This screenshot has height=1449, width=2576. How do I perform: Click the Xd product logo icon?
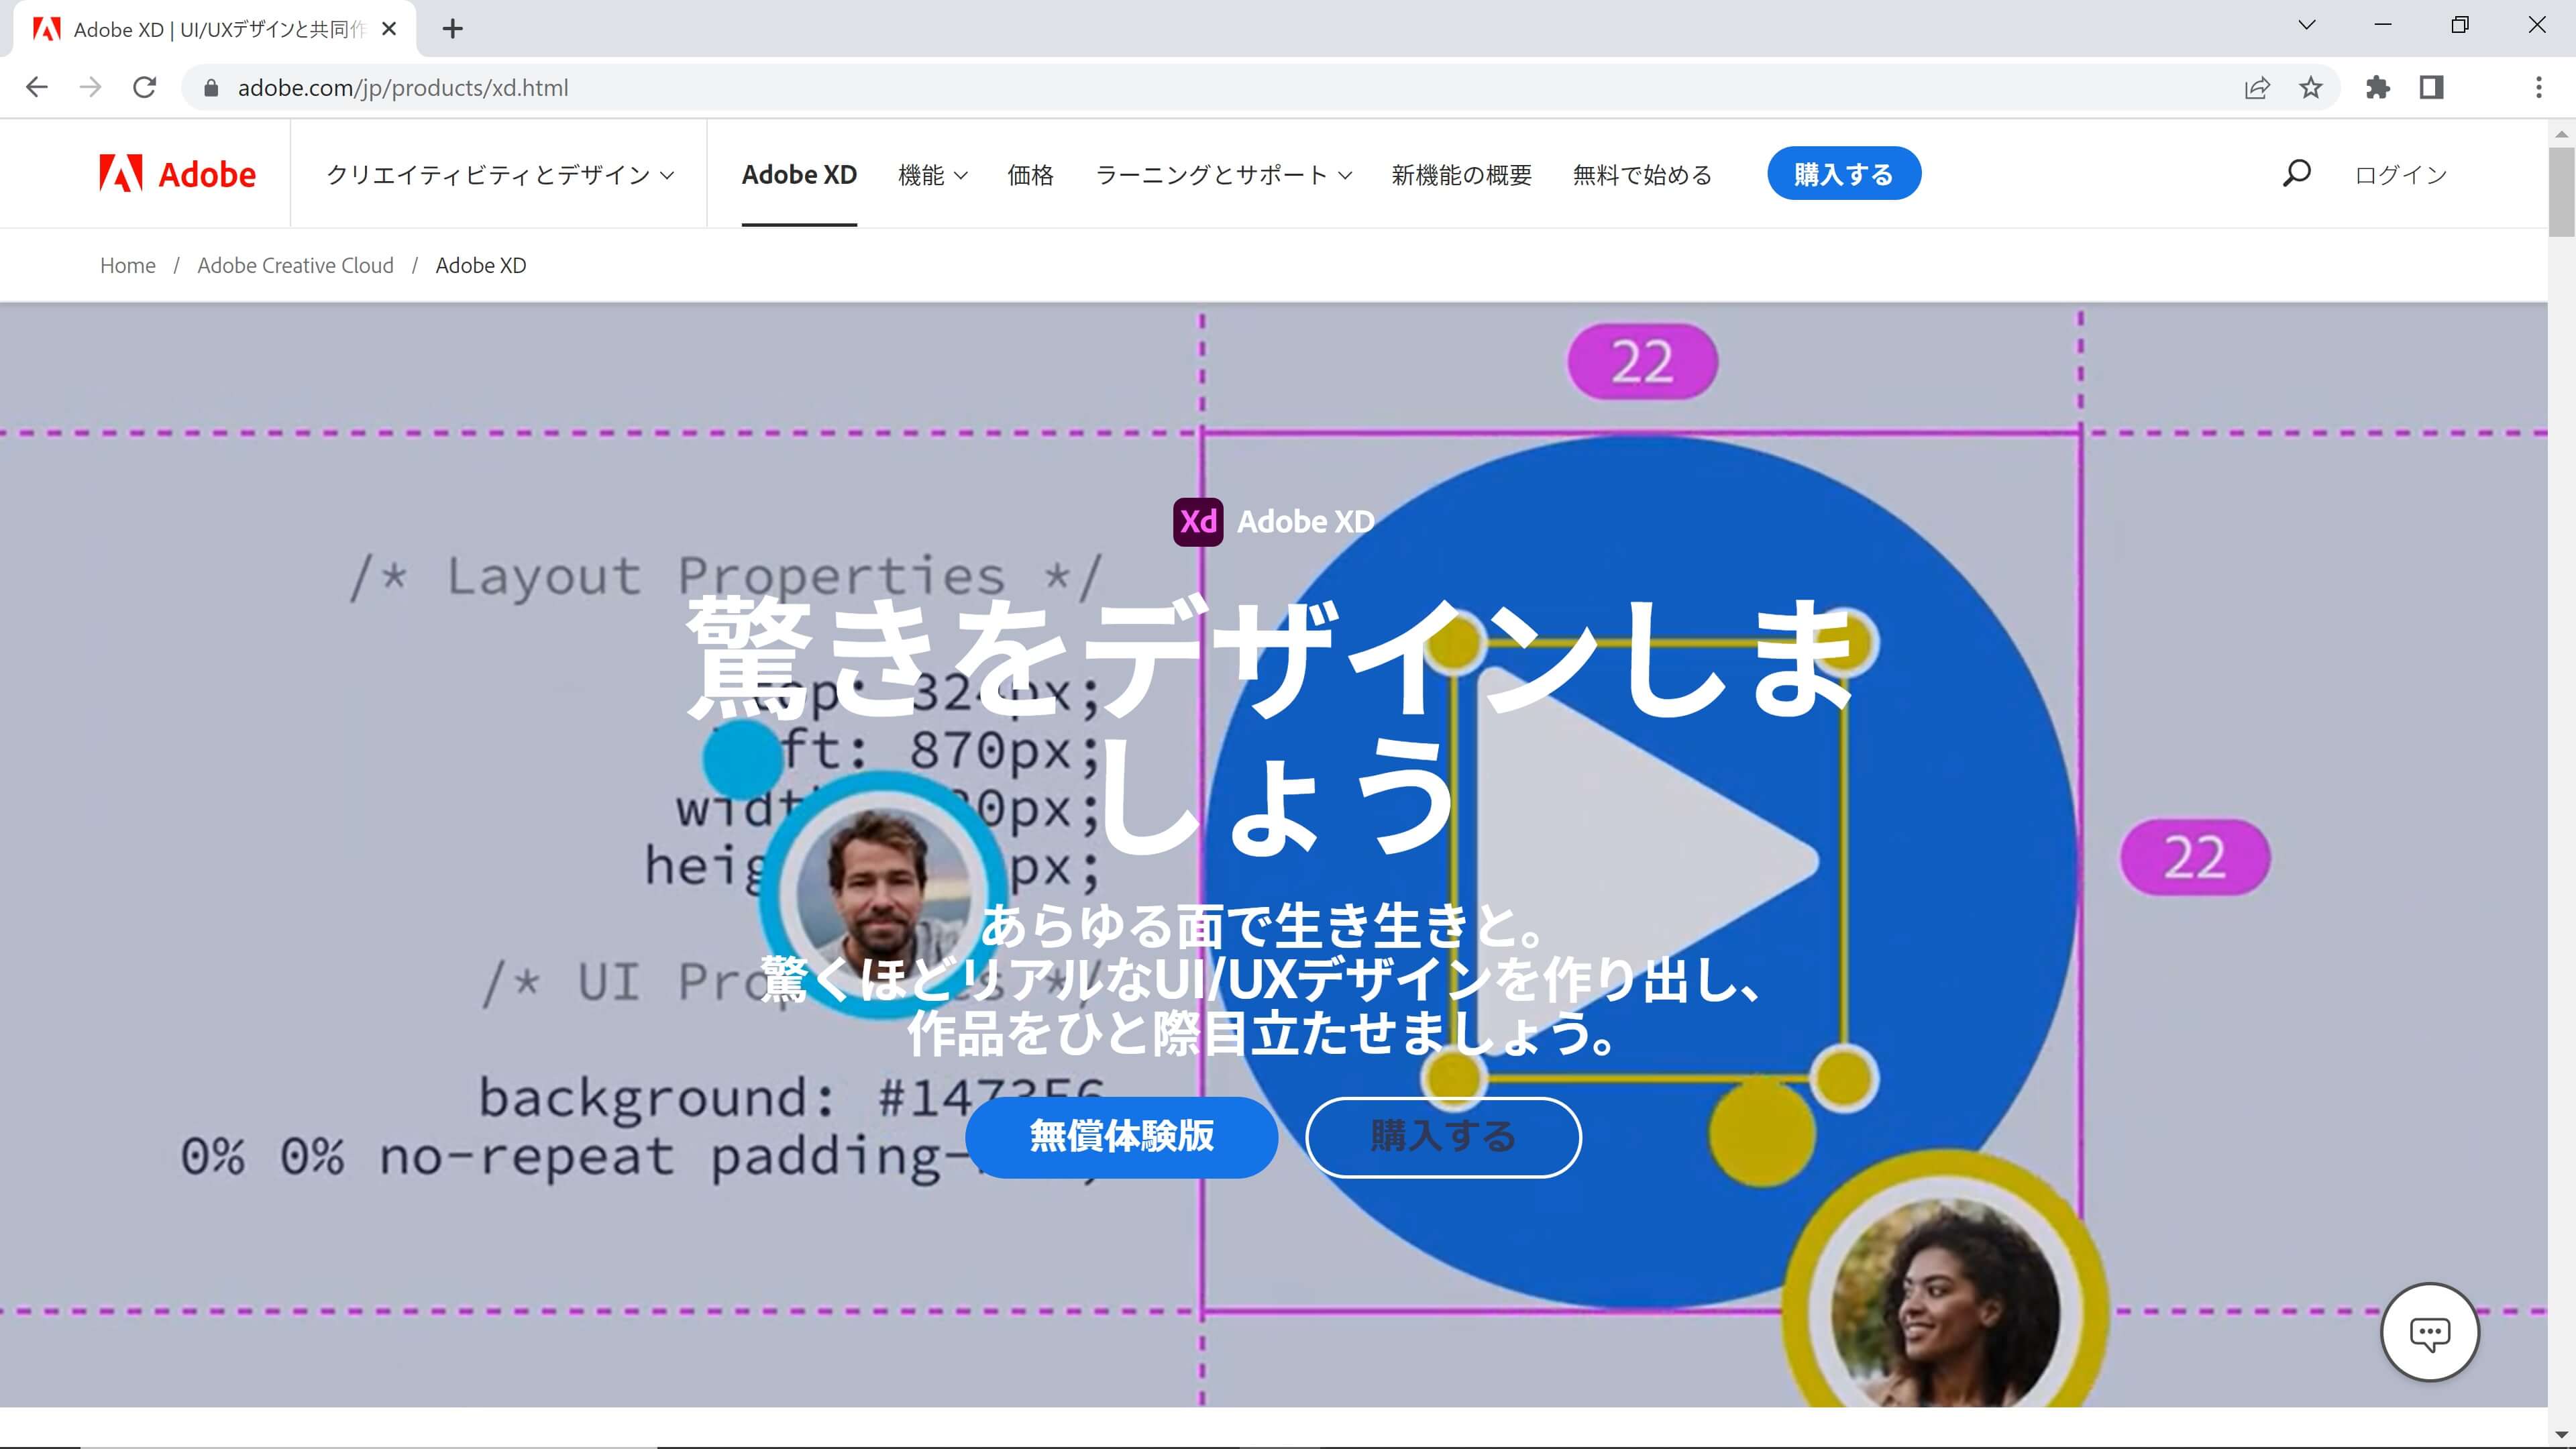point(1197,522)
